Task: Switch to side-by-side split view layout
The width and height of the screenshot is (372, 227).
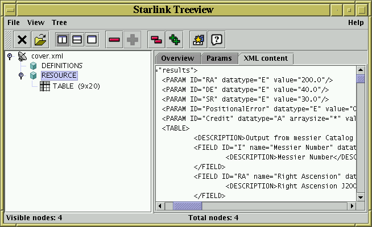Action: (62, 40)
